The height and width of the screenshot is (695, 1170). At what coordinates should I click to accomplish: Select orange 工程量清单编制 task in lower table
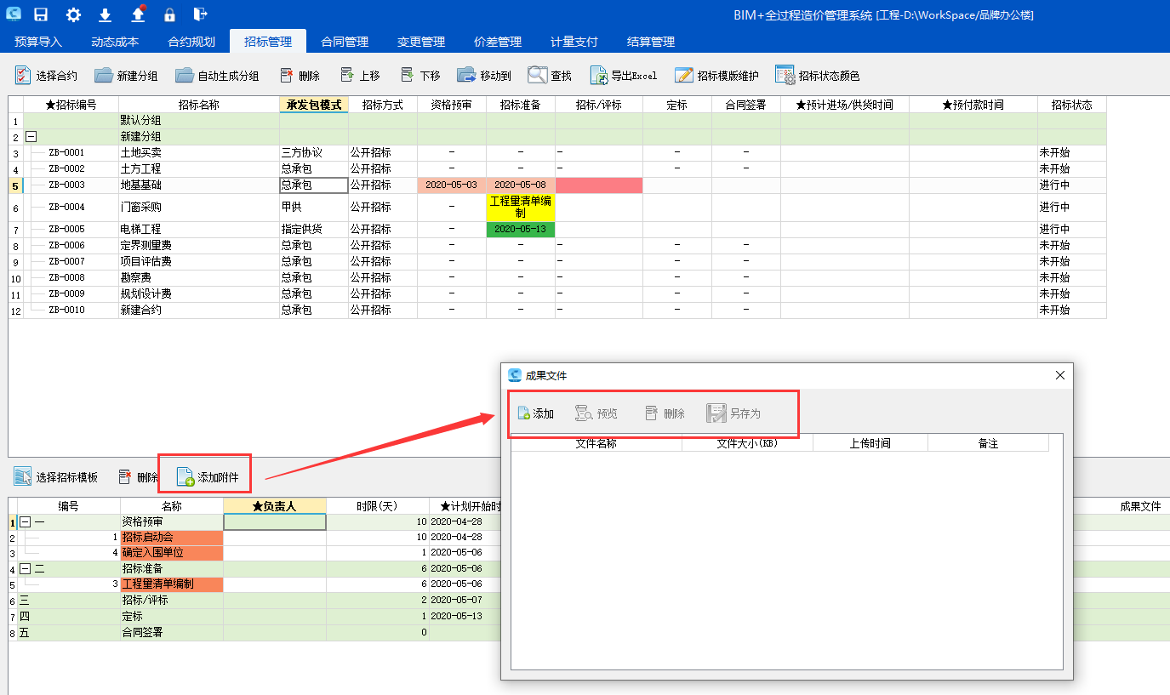(172, 584)
